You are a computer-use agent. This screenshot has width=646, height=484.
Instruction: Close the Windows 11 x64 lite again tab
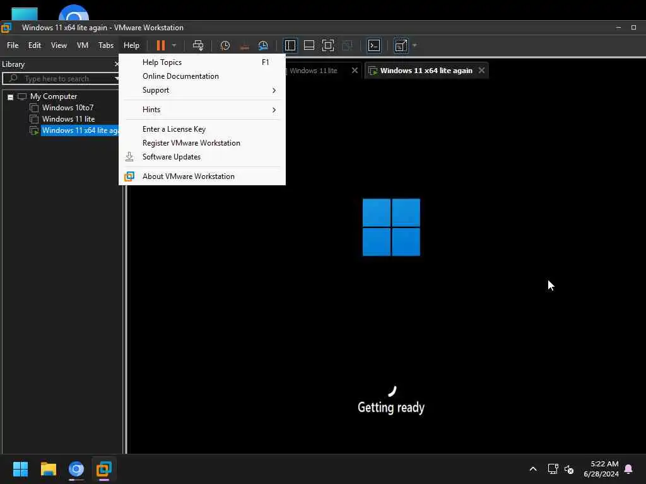[481, 71]
